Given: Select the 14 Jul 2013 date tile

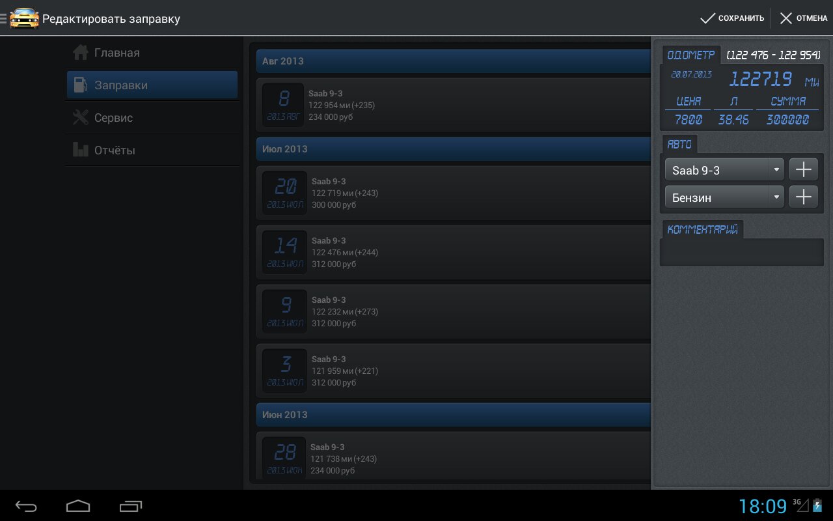Looking at the screenshot, I should (x=285, y=252).
